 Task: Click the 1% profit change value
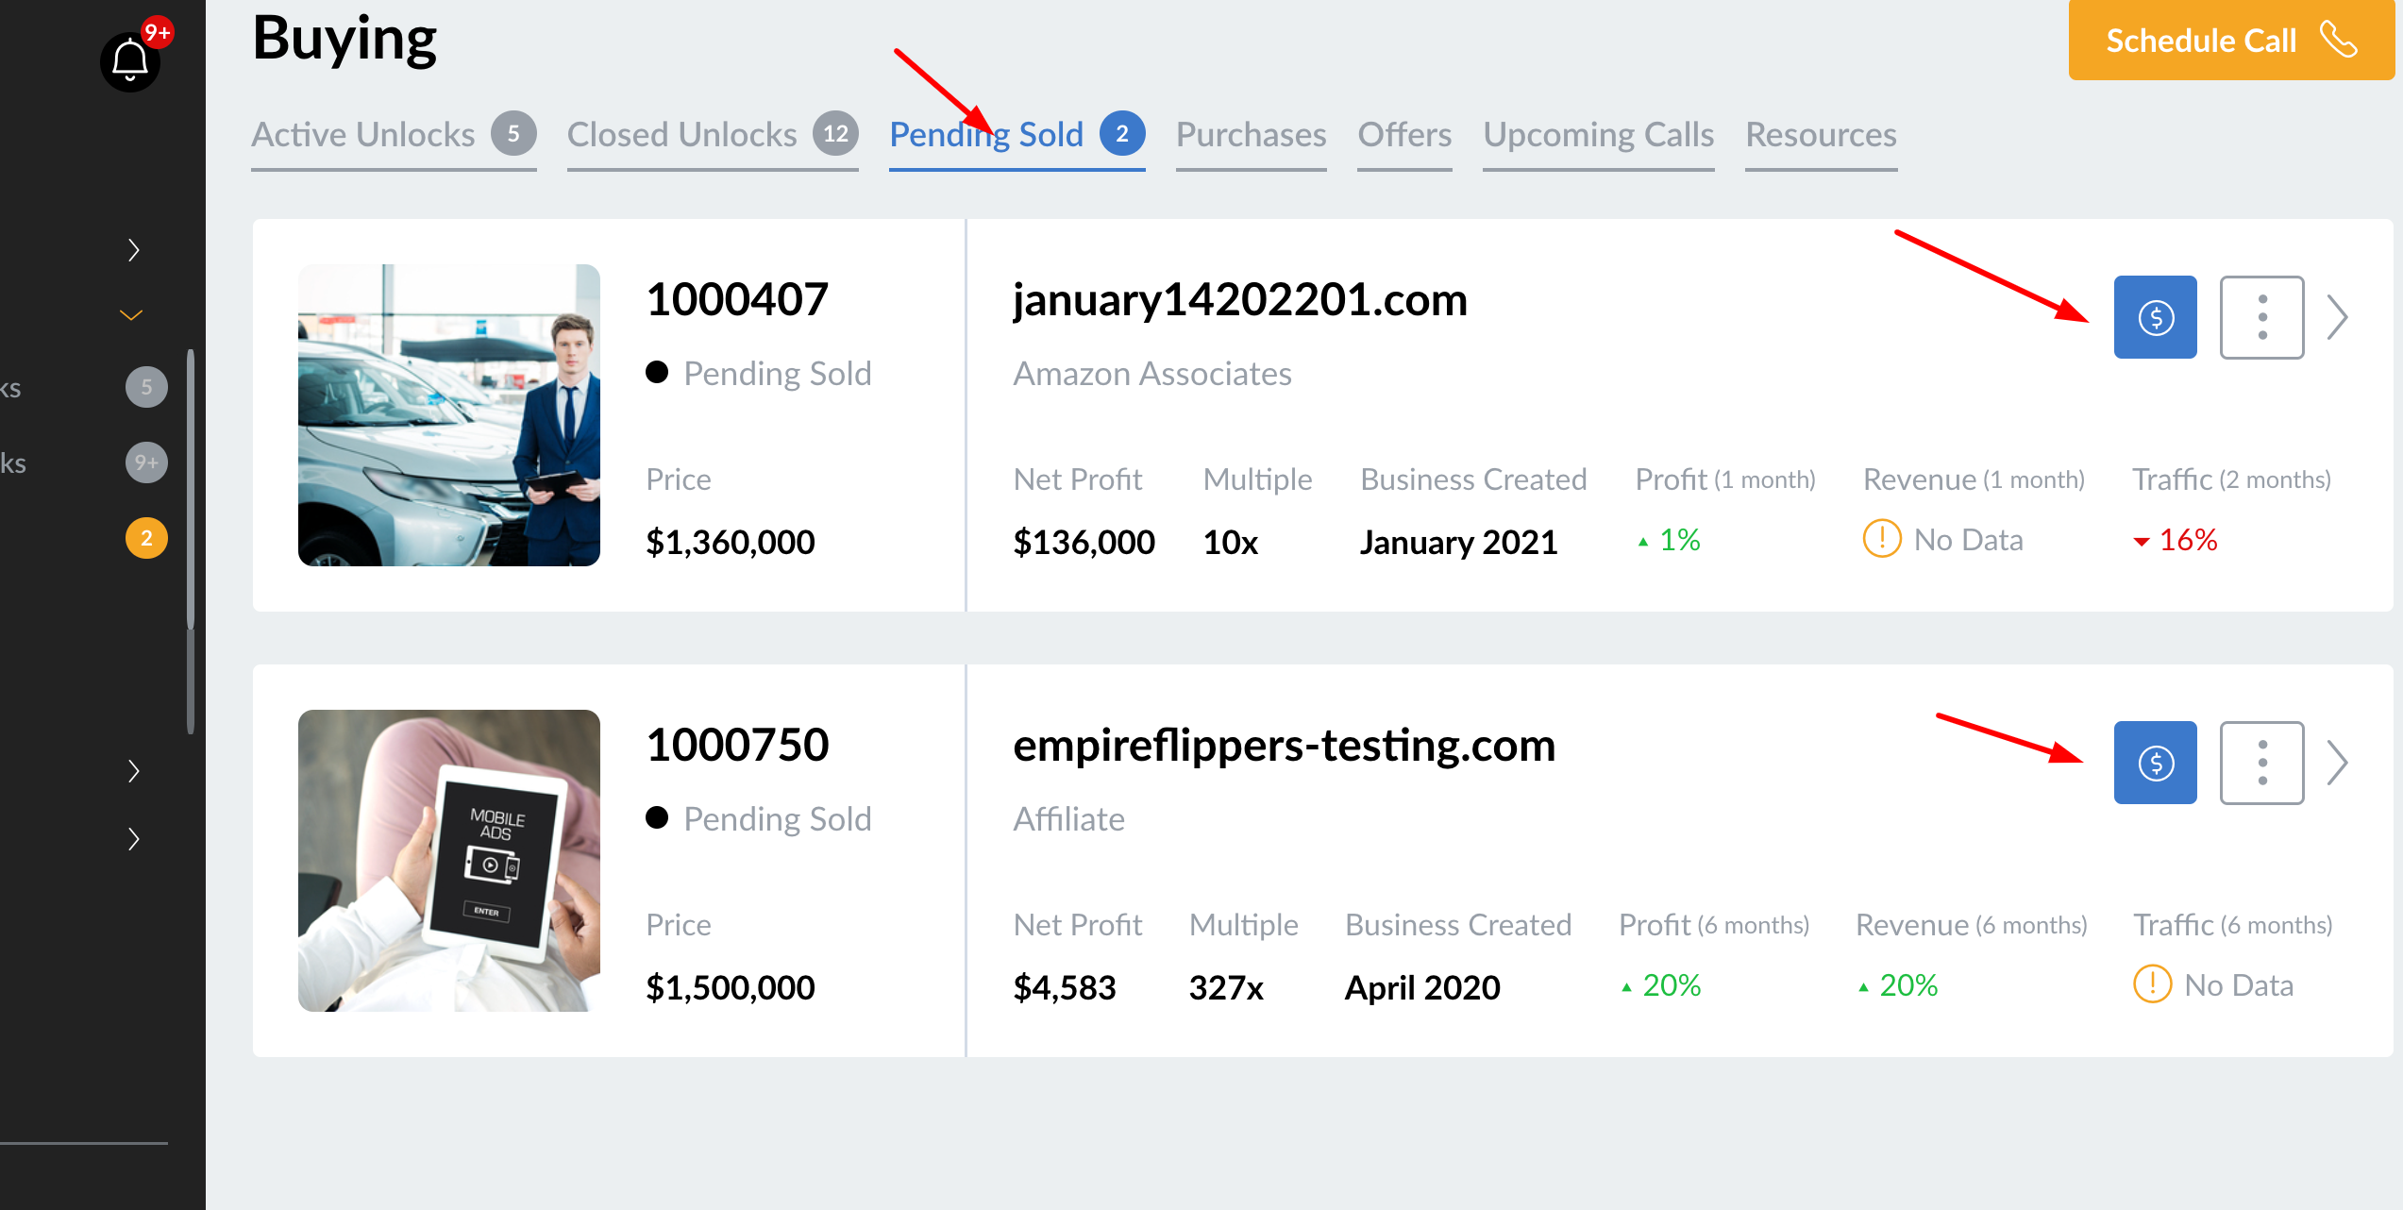(x=1669, y=540)
